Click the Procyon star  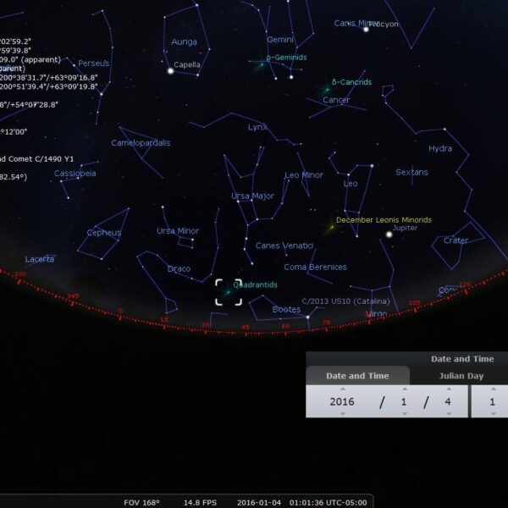click(x=366, y=30)
